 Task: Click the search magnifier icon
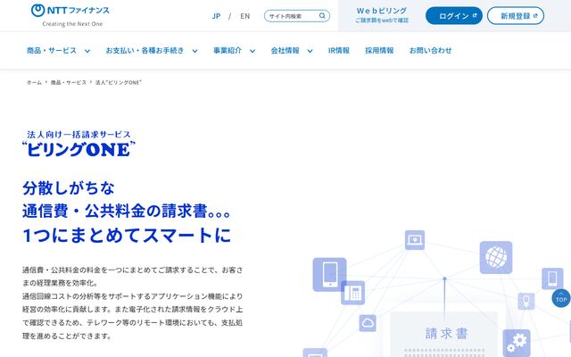(x=322, y=16)
